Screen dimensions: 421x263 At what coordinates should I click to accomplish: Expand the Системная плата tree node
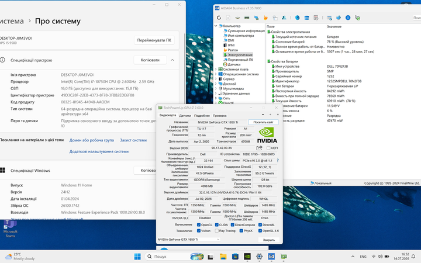click(216, 69)
